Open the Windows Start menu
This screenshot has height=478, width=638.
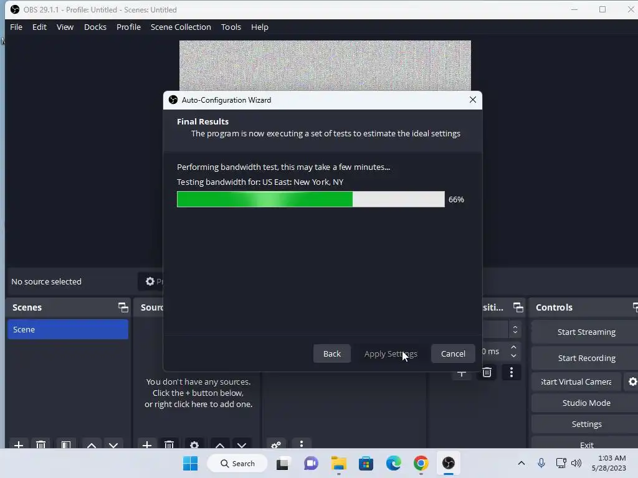(191, 463)
